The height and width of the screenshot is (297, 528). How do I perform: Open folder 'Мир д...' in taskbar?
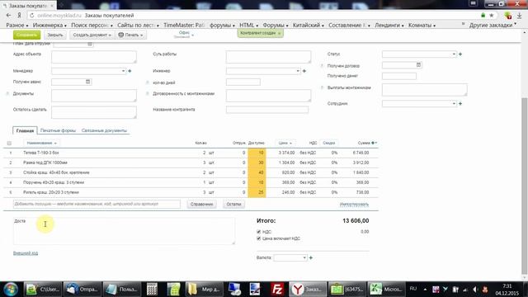point(204,290)
